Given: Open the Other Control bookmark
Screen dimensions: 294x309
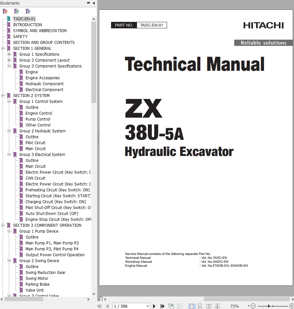Looking at the screenshot, I should 38,125.
